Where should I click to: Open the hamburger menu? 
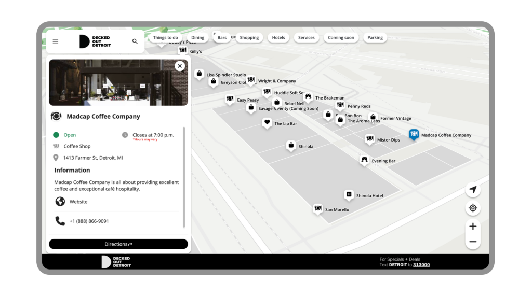pyautogui.click(x=56, y=41)
